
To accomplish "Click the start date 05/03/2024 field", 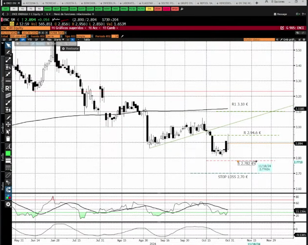I will coord(10,33).
